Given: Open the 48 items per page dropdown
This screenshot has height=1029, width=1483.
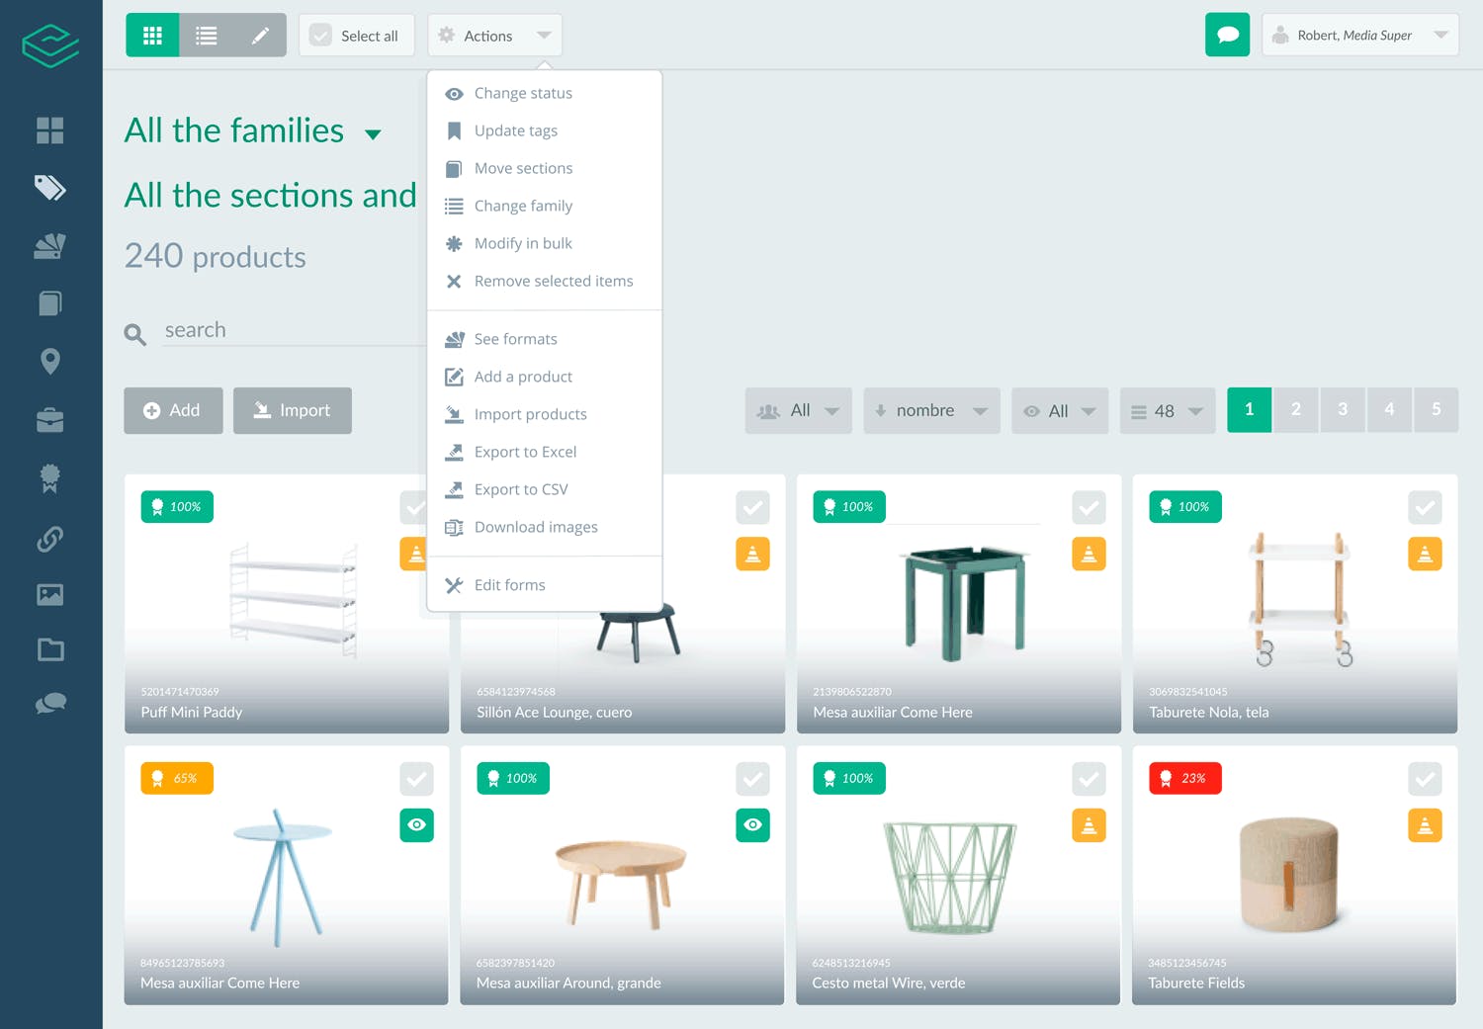Looking at the screenshot, I should 1168,410.
